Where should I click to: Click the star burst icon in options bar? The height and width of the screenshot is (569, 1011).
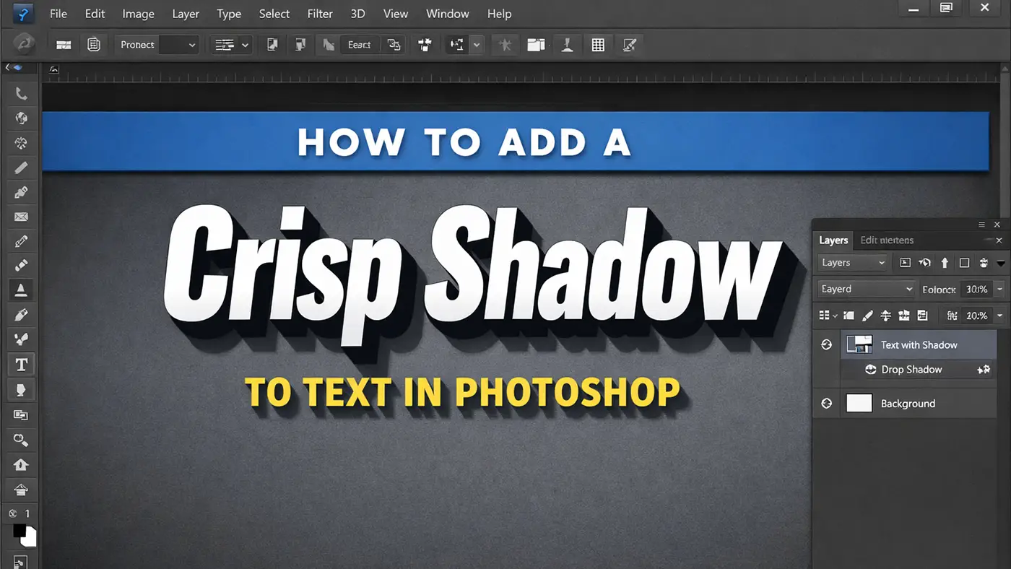(x=506, y=45)
